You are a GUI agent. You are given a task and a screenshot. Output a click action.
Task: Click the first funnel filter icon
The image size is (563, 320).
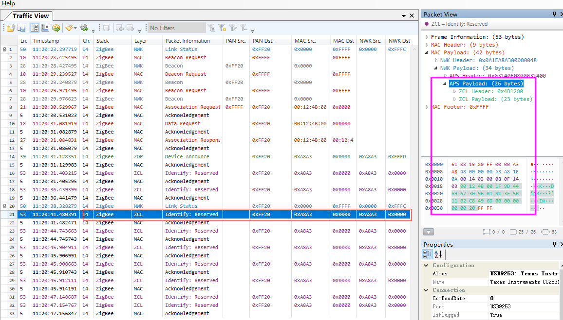pos(211,28)
